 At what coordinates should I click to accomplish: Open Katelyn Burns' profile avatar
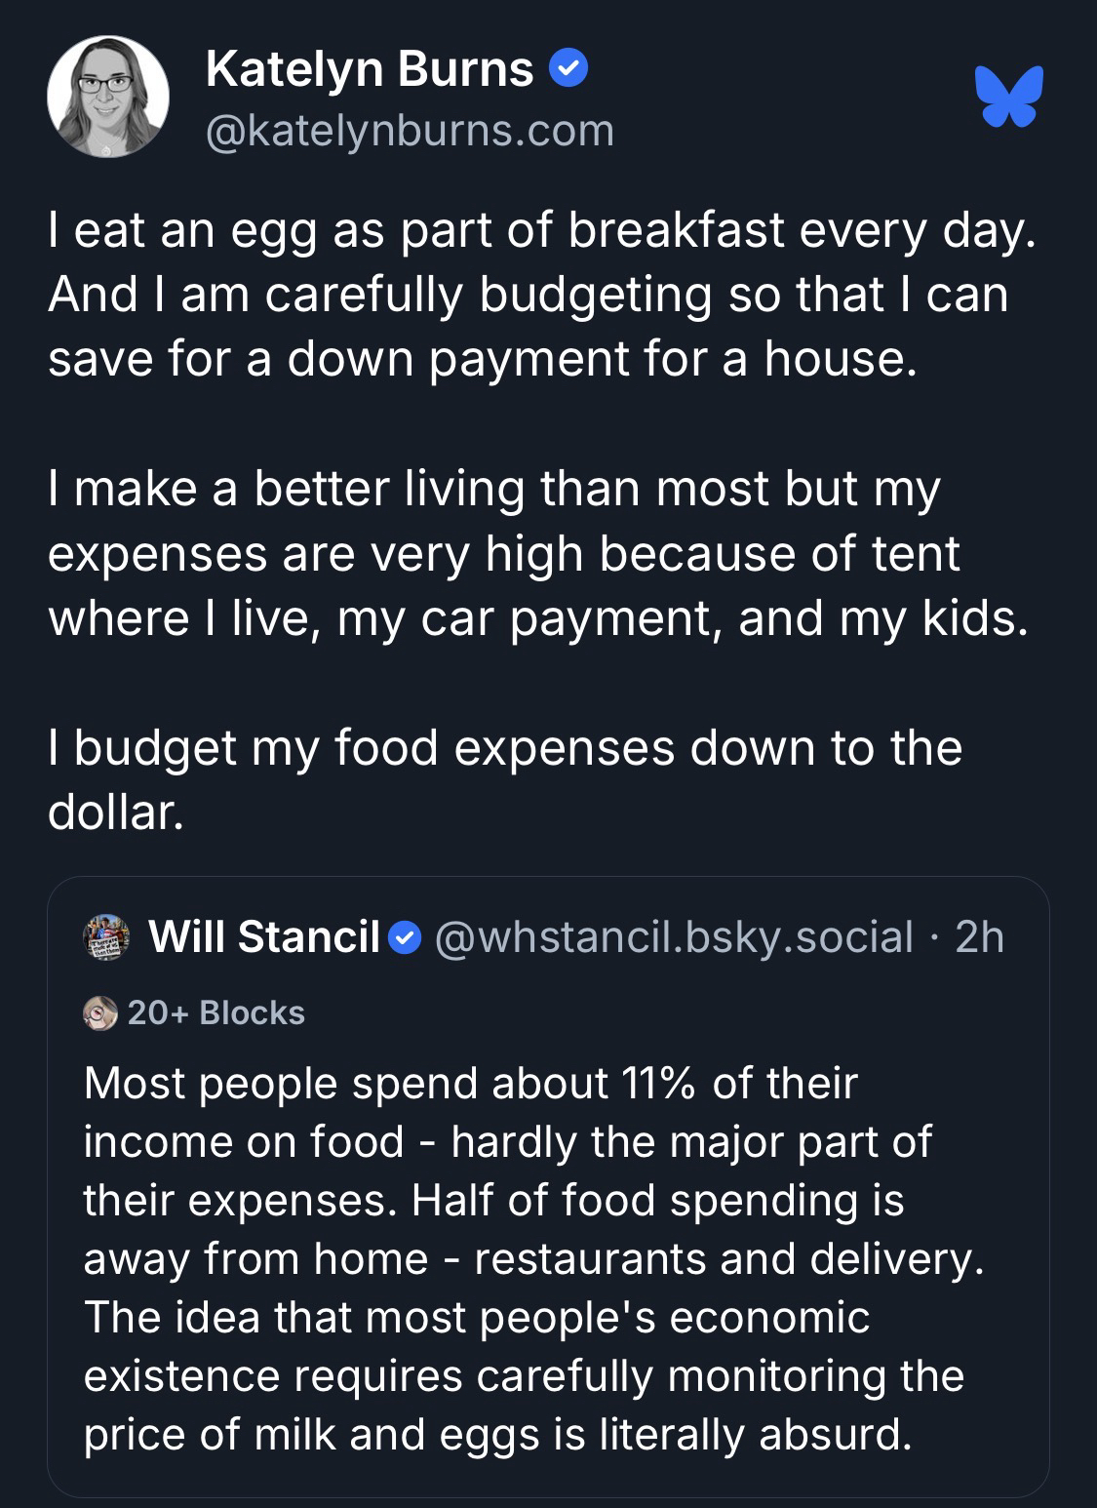pyautogui.click(x=108, y=97)
